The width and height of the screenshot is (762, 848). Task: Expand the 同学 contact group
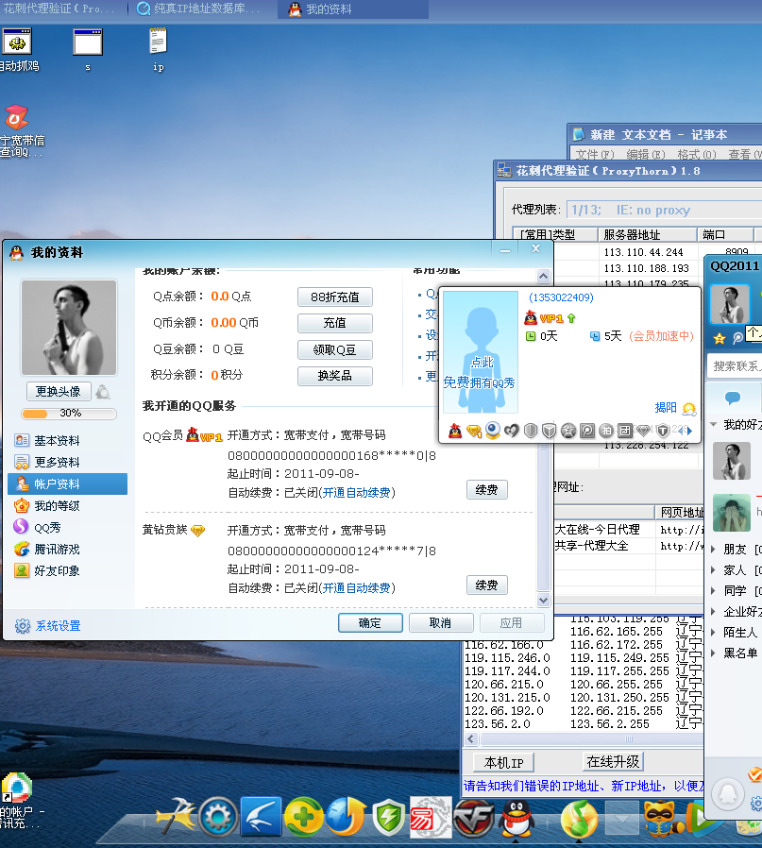pyautogui.click(x=713, y=590)
